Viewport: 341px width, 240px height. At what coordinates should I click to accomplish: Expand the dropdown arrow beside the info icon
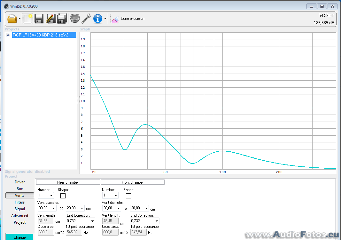(105, 19)
